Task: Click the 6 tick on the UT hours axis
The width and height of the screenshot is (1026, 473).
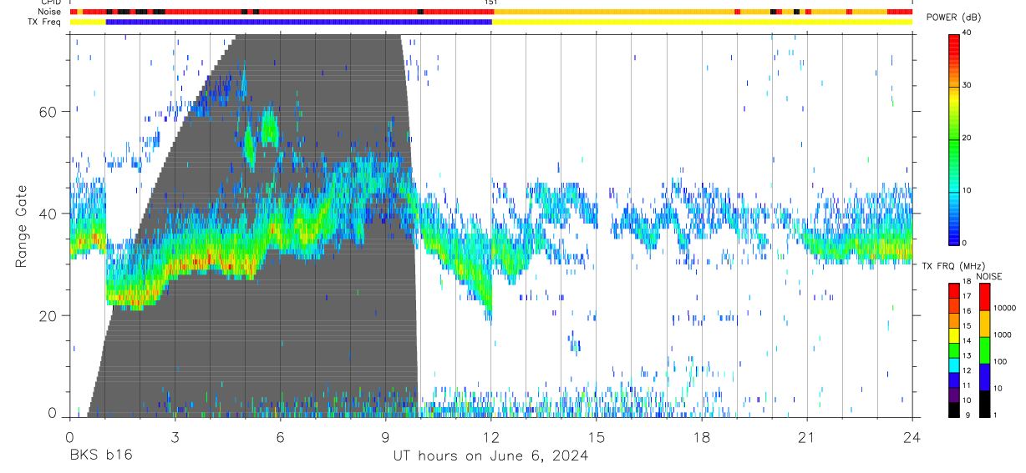Action: (x=281, y=436)
